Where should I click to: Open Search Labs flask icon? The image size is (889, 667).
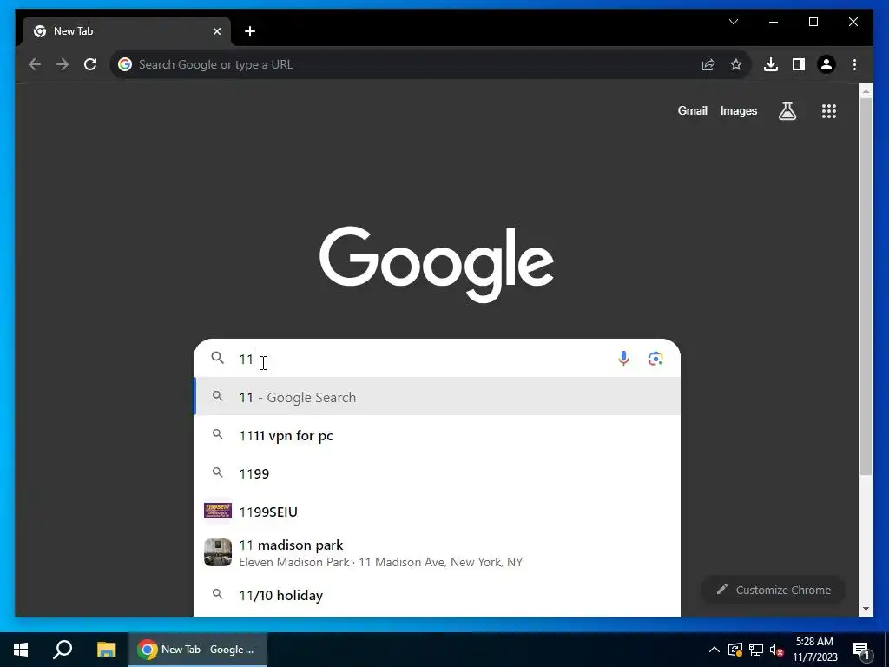[787, 111]
